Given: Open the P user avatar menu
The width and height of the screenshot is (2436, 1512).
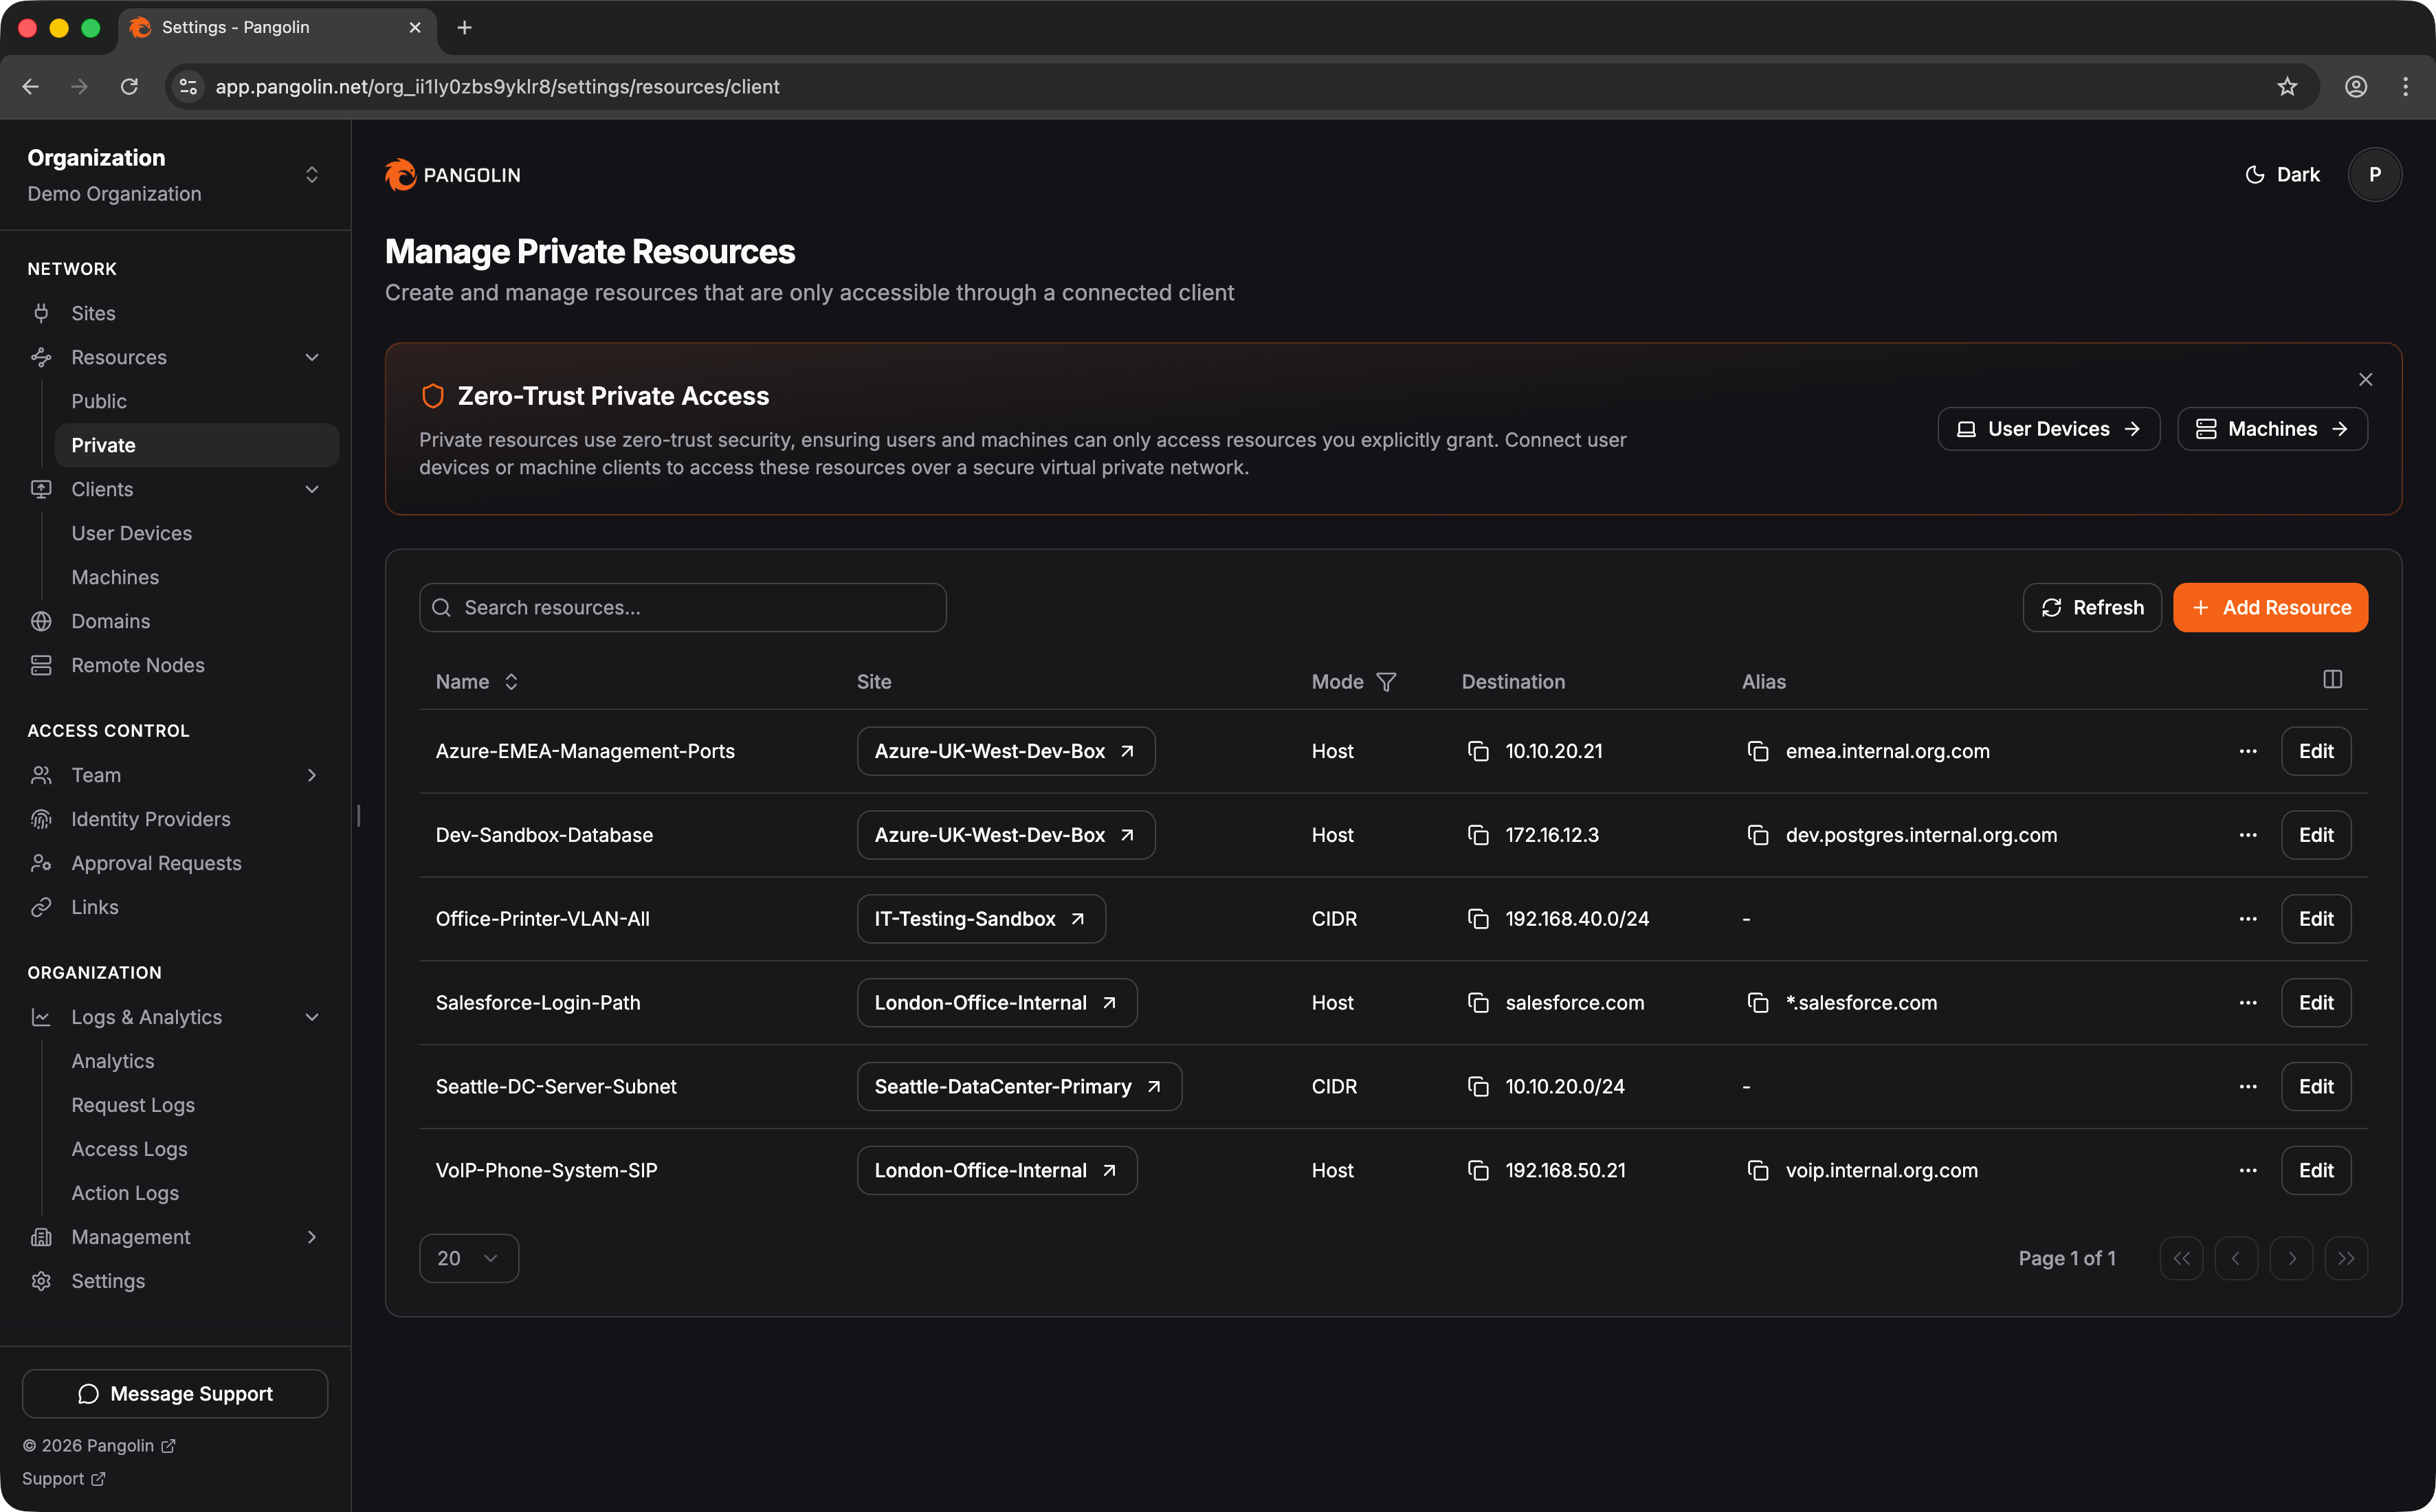Looking at the screenshot, I should click(2374, 175).
